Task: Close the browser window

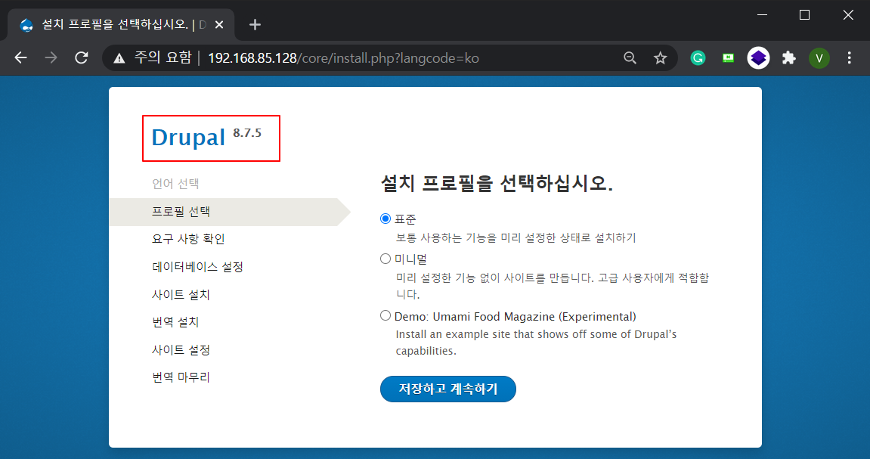Action: coord(848,15)
